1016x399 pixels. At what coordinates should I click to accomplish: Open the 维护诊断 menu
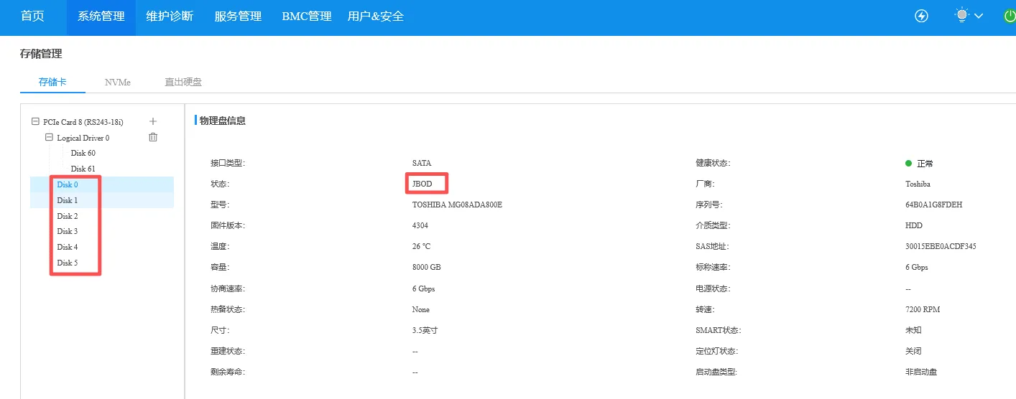(170, 16)
